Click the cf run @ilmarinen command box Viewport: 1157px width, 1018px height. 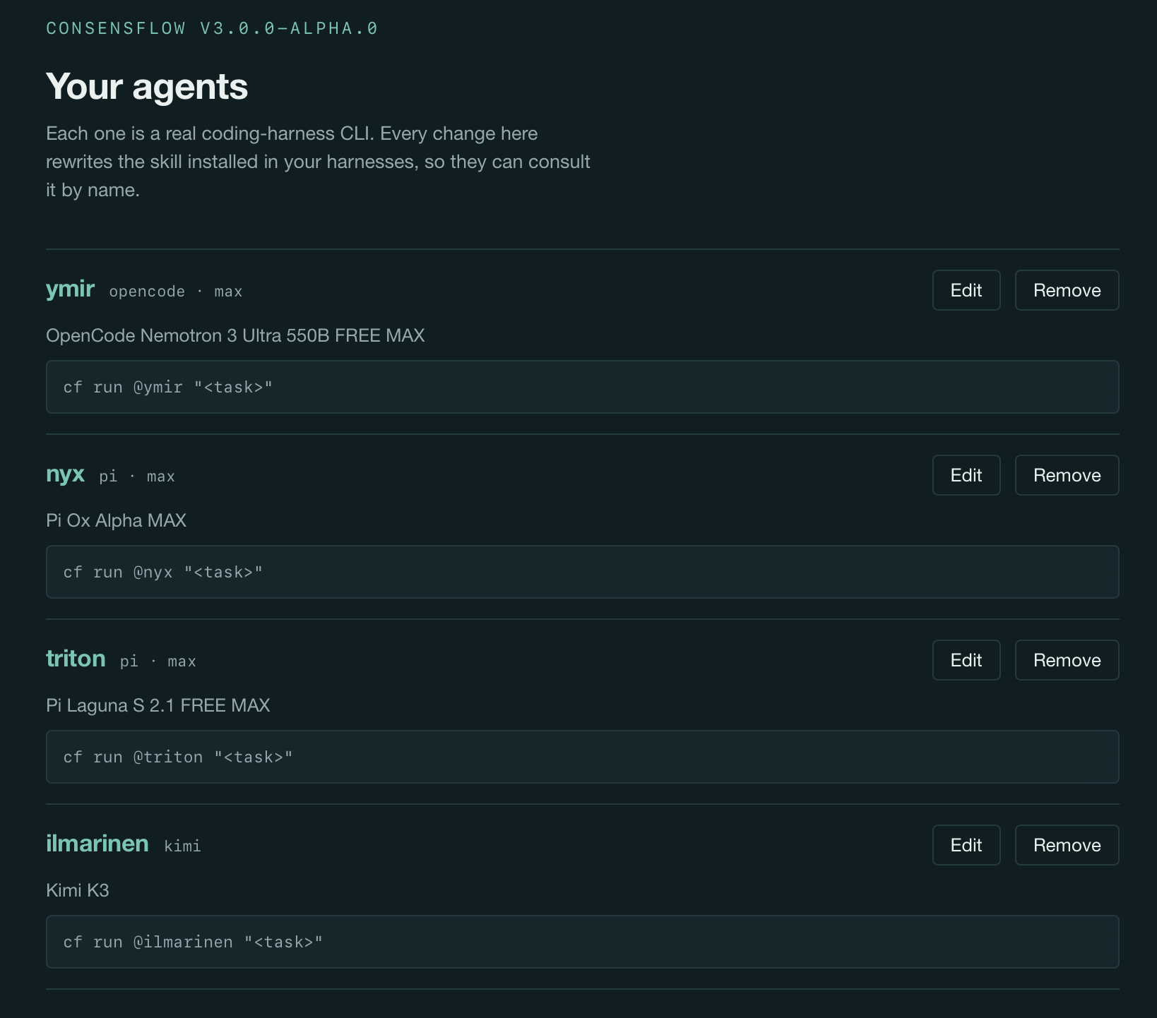coord(583,942)
